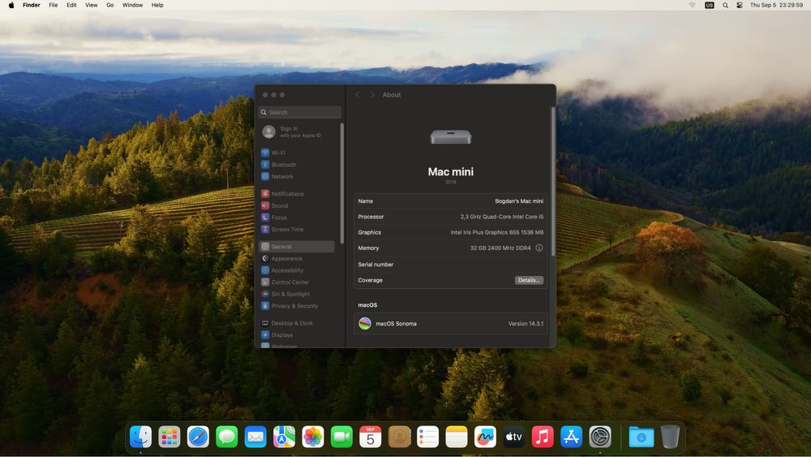Open the Window menu
The image size is (811, 457).
pyautogui.click(x=132, y=5)
